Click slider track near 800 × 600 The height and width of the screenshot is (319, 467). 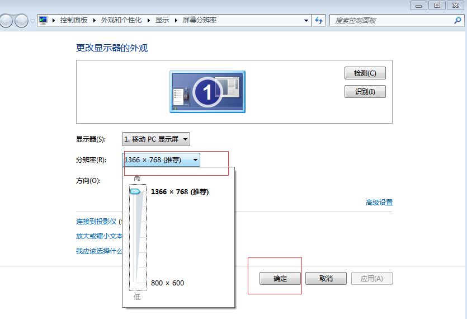(135, 283)
